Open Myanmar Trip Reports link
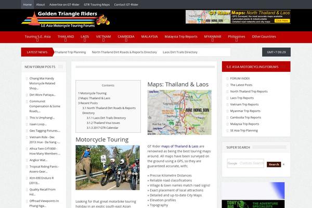Screen dimensions: 312x208 [245, 111]
